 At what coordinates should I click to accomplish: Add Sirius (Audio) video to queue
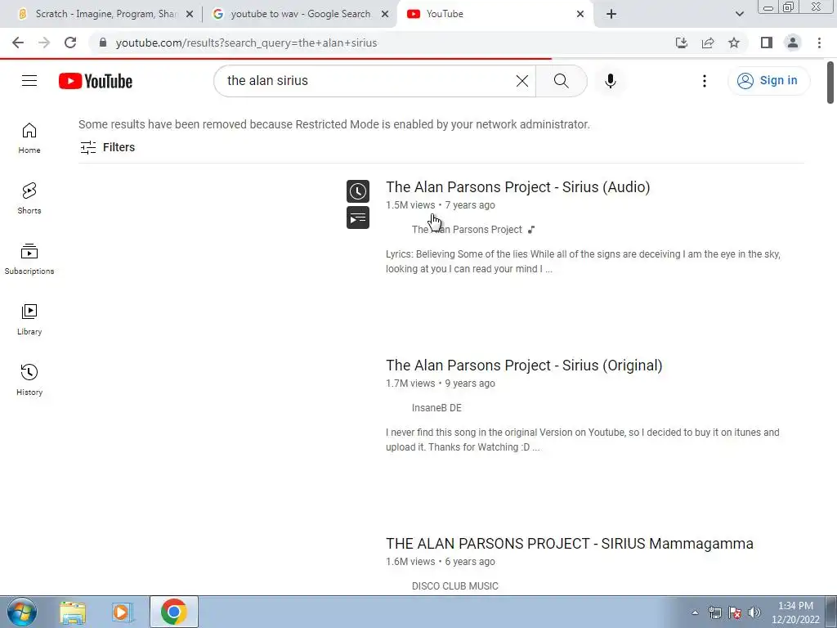pyautogui.click(x=358, y=218)
